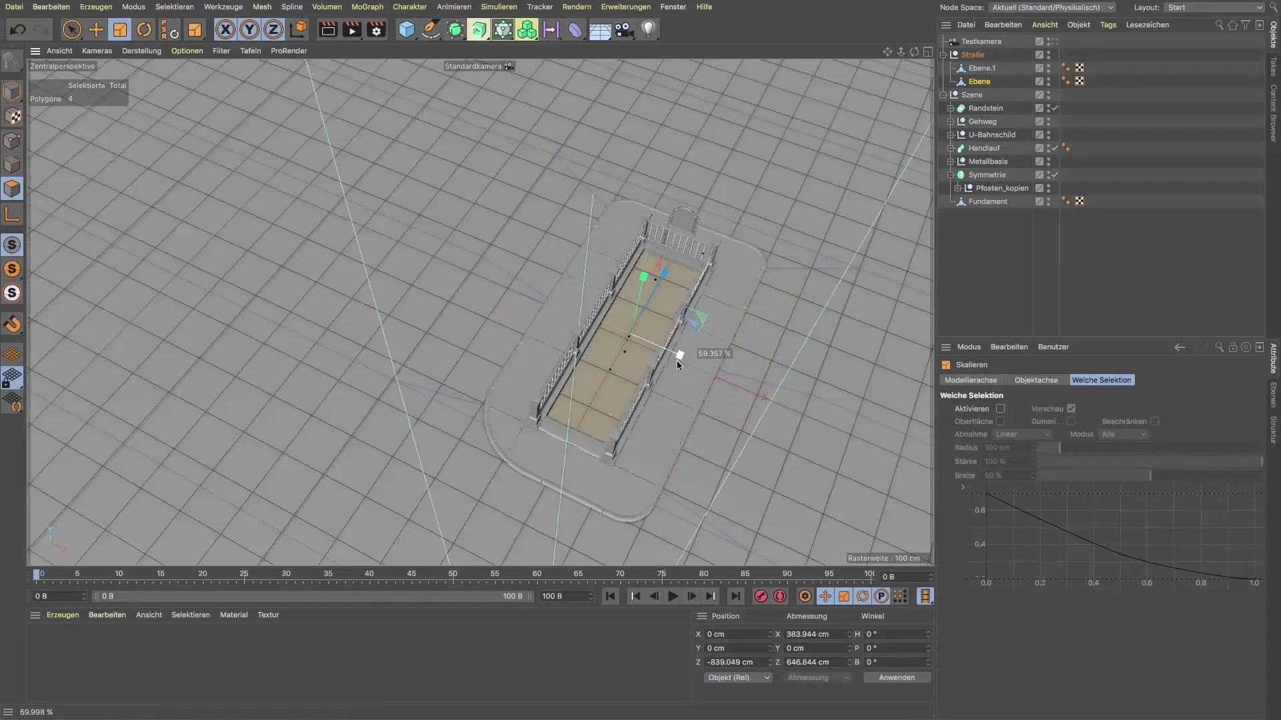Switch to the Objektachse tab
Viewport: 1281px width, 720px height.
point(1035,380)
